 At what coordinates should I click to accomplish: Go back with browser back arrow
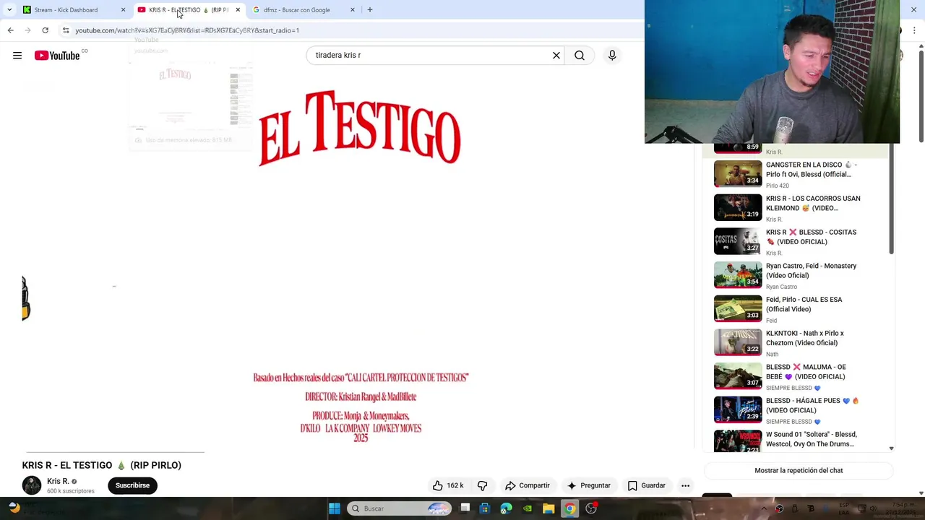(x=10, y=30)
